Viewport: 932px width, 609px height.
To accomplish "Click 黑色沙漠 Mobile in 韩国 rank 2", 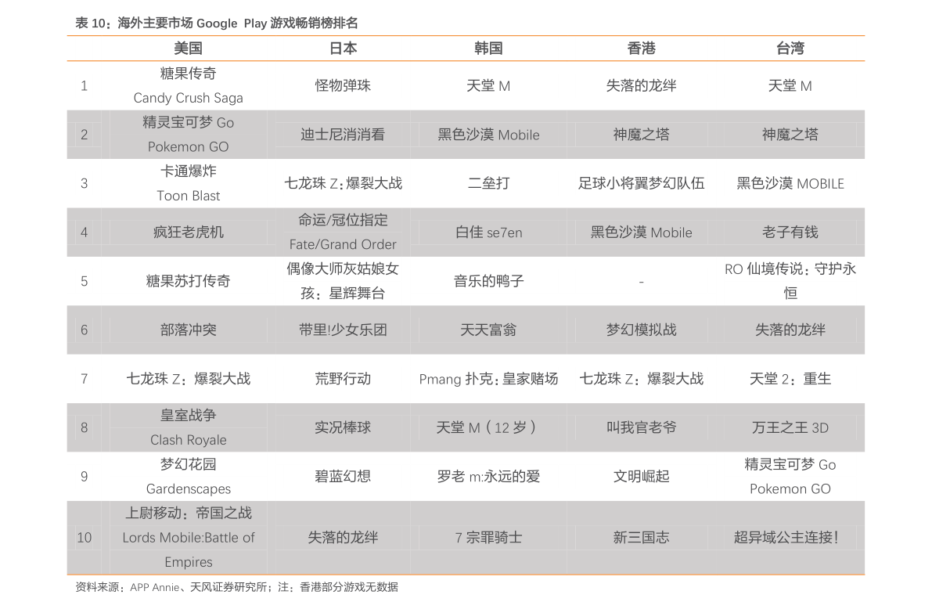I will pos(488,135).
